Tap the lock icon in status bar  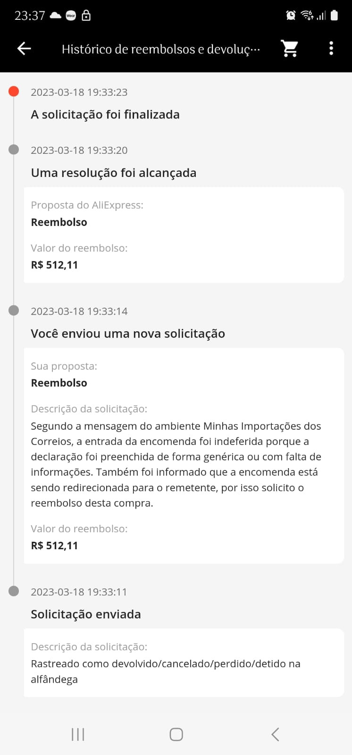point(86,16)
